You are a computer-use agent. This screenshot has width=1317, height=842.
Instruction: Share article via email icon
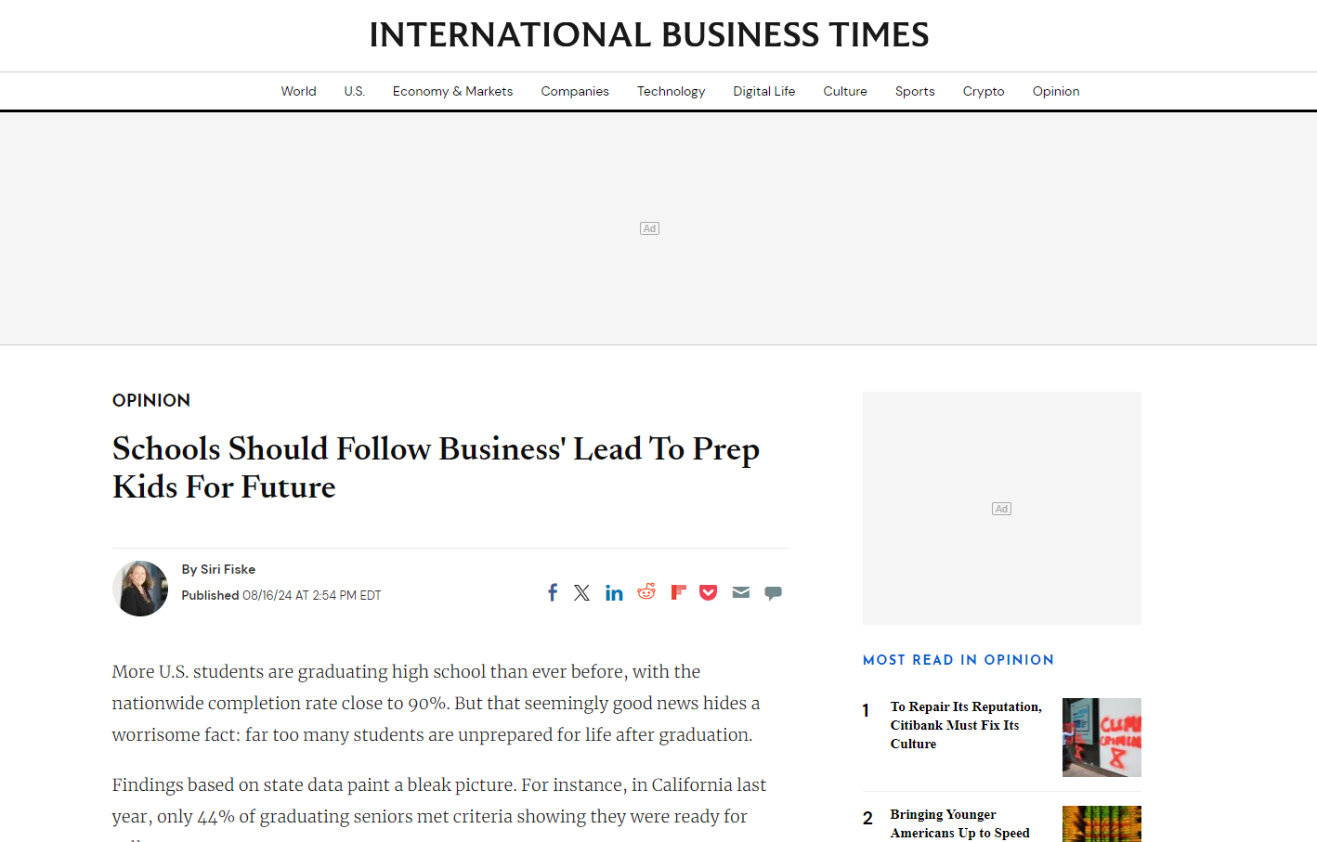click(x=741, y=592)
